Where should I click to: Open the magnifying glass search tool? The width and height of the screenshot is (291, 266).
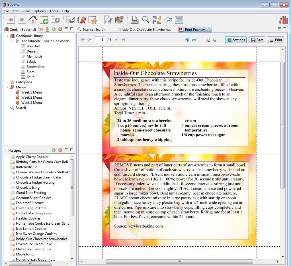pyautogui.click(x=146, y=20)
